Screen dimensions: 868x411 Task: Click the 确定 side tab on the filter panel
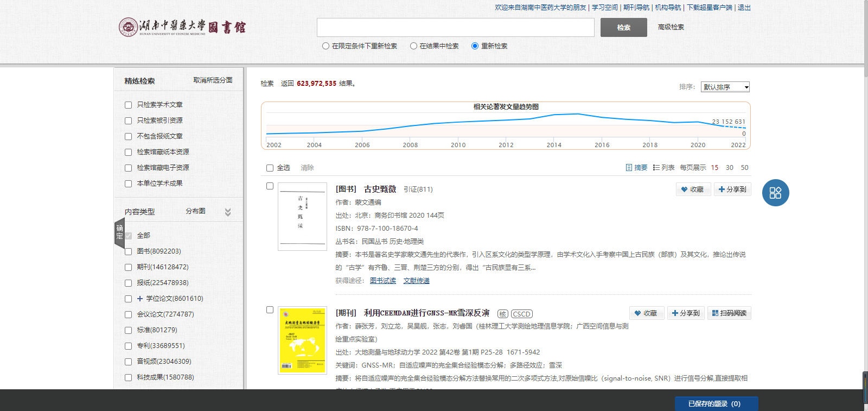tap(119, 232)
